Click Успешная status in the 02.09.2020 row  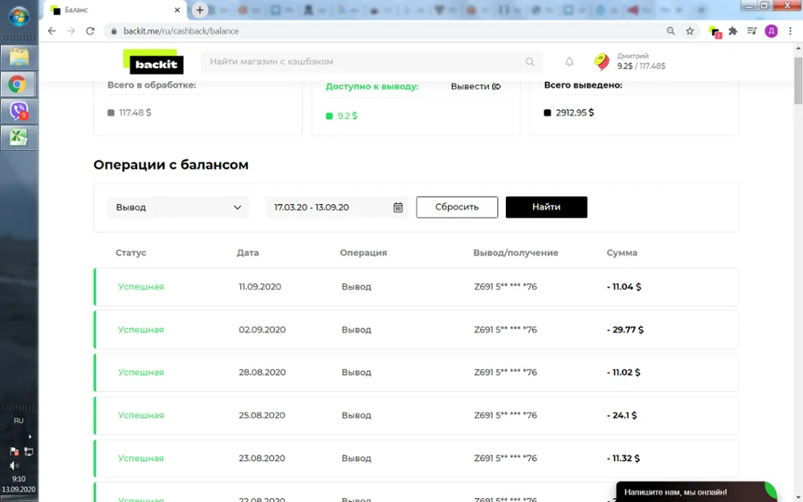(141, 330)
